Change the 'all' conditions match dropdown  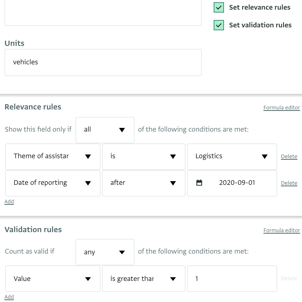(105, 130)
